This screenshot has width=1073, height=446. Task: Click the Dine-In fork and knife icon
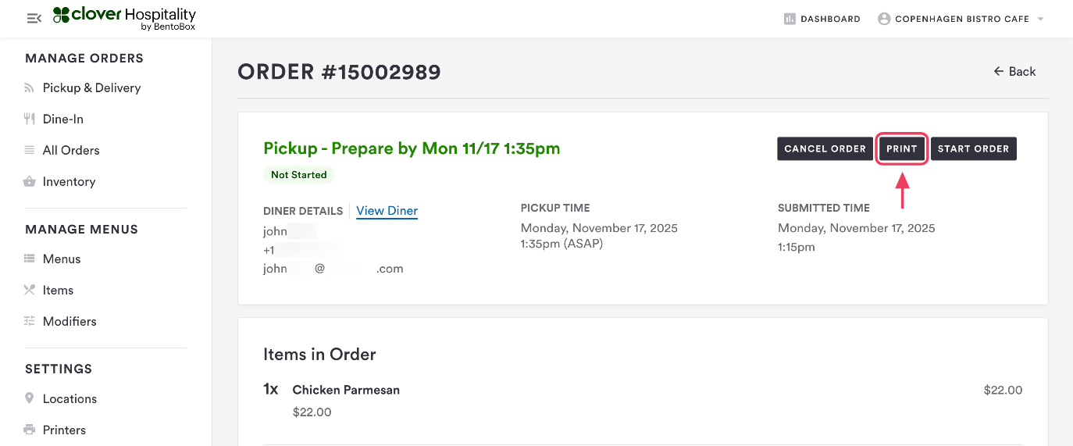(30, 119)
